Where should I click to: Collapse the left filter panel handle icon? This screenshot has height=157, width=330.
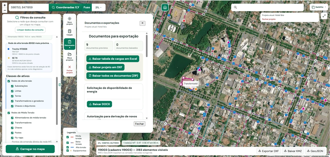pos(60,85)
